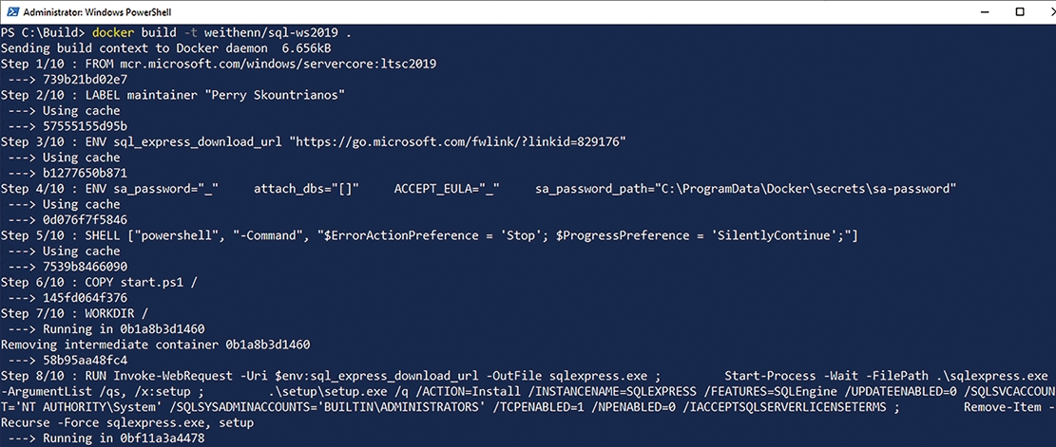Click the Step 2/10 LABEL maintainer line

pyautogui.click(x=173, y=95)
